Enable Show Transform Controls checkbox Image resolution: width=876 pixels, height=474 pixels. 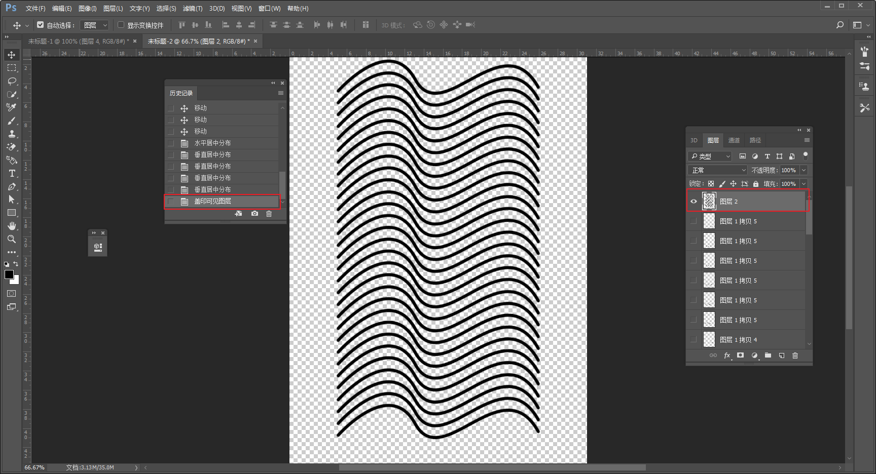pos(121,25)
